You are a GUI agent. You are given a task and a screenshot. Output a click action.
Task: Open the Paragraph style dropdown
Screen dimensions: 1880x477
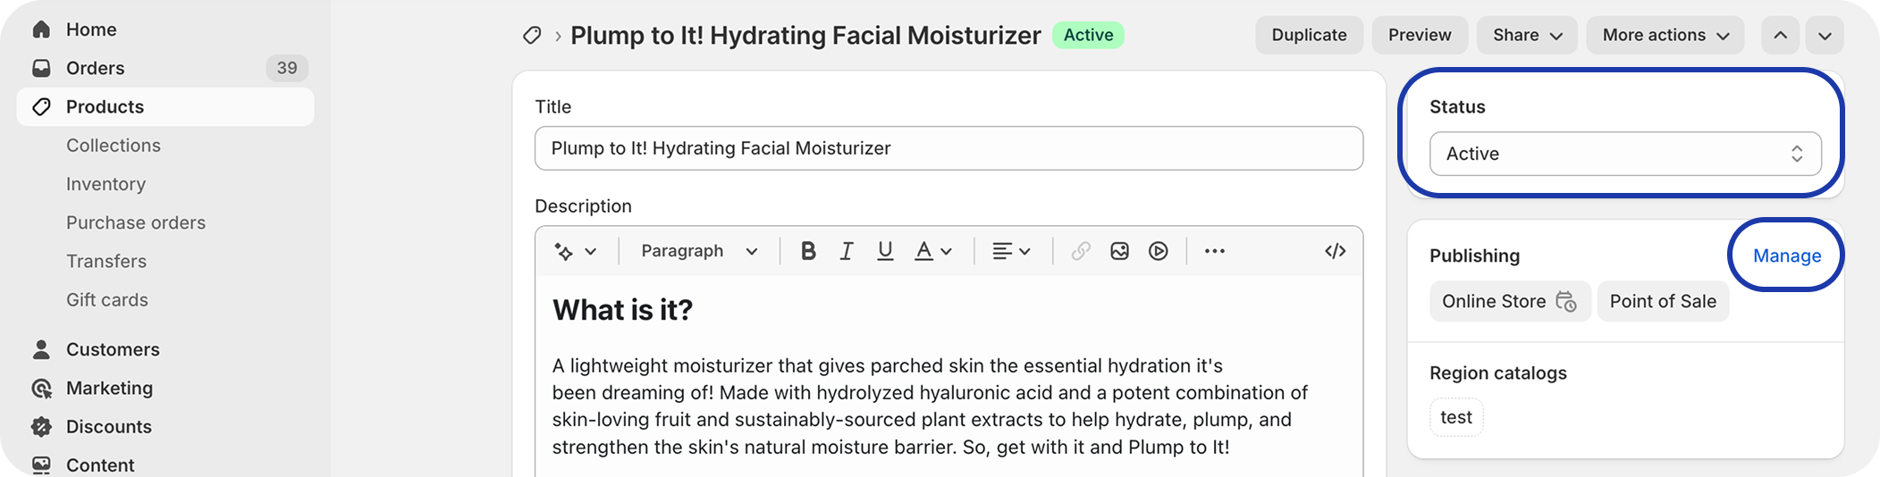click(699, 251)
